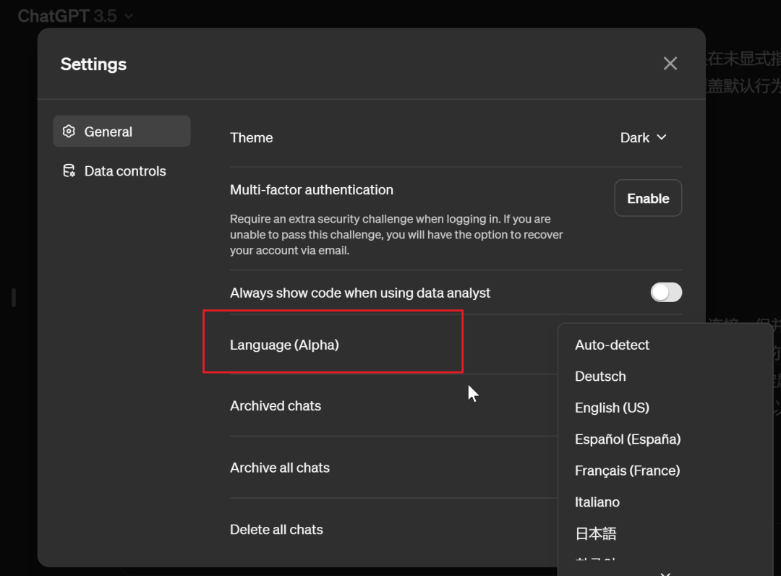This screenshot has width=781, height=576.
Task: Click the Data controls database icon
Action: (x=69, y=171)
